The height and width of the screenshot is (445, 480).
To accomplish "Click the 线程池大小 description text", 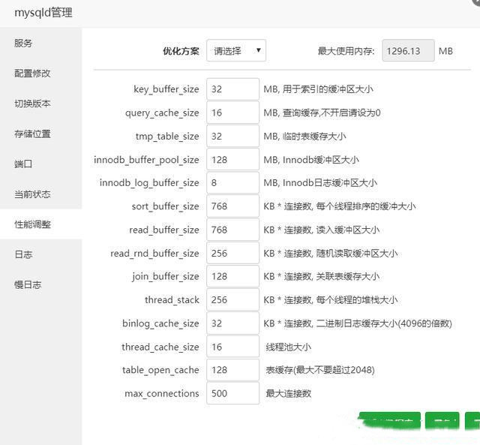I will tap(288, 347).
